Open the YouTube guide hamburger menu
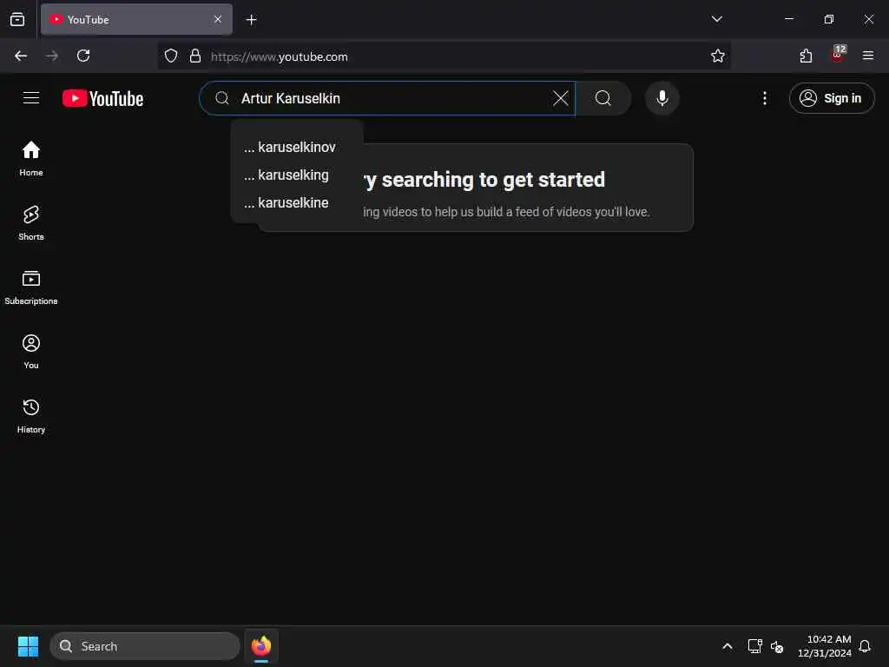The width and height of the screenshot is (889, 667). (31, 98)
